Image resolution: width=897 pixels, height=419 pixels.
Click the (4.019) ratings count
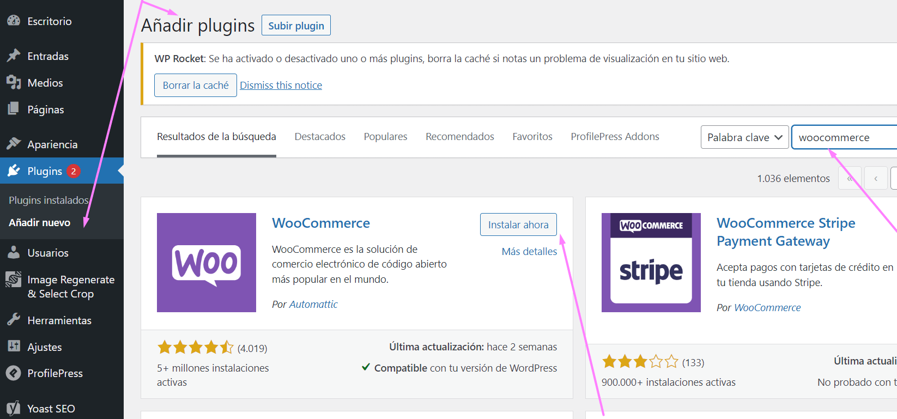252,348
